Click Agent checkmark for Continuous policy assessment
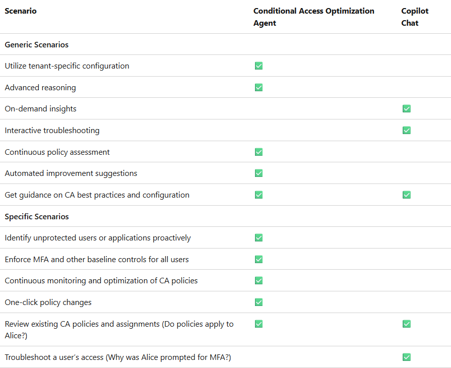The image size is (451, 368). pyautogui.click(x=259, y=152)
